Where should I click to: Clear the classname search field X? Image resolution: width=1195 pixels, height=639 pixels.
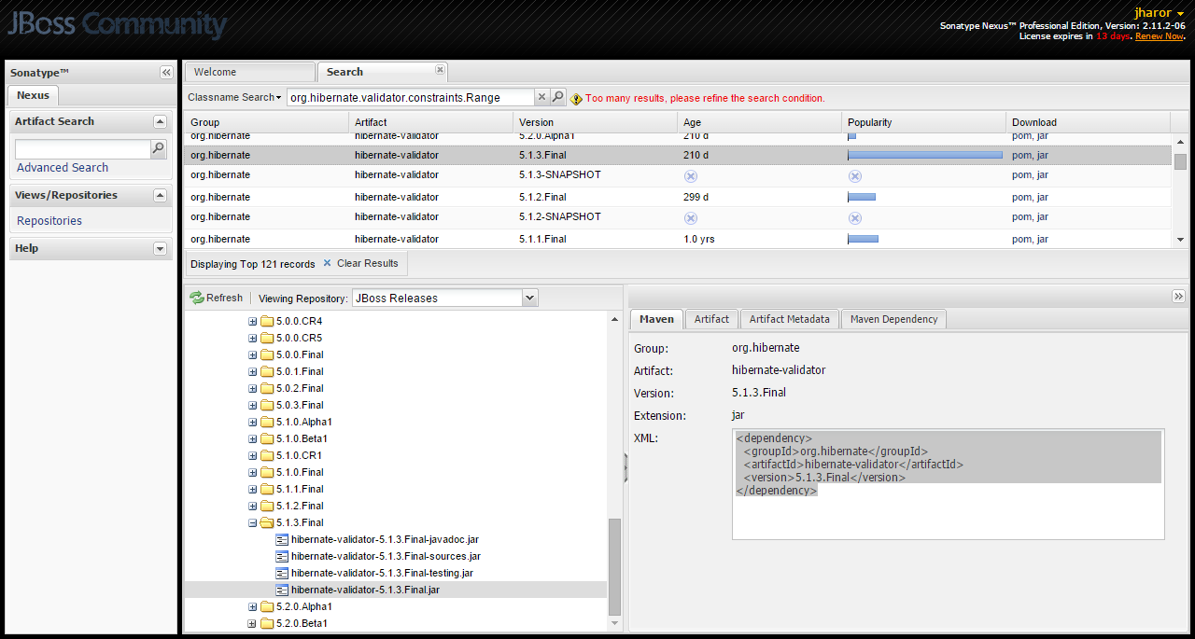tap(541, 97)
